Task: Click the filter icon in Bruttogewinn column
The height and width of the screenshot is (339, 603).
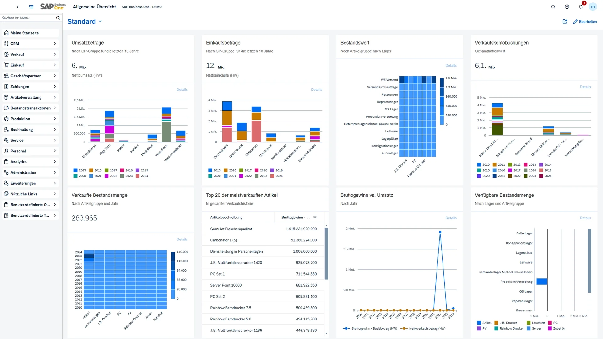Action: [315, 217]
